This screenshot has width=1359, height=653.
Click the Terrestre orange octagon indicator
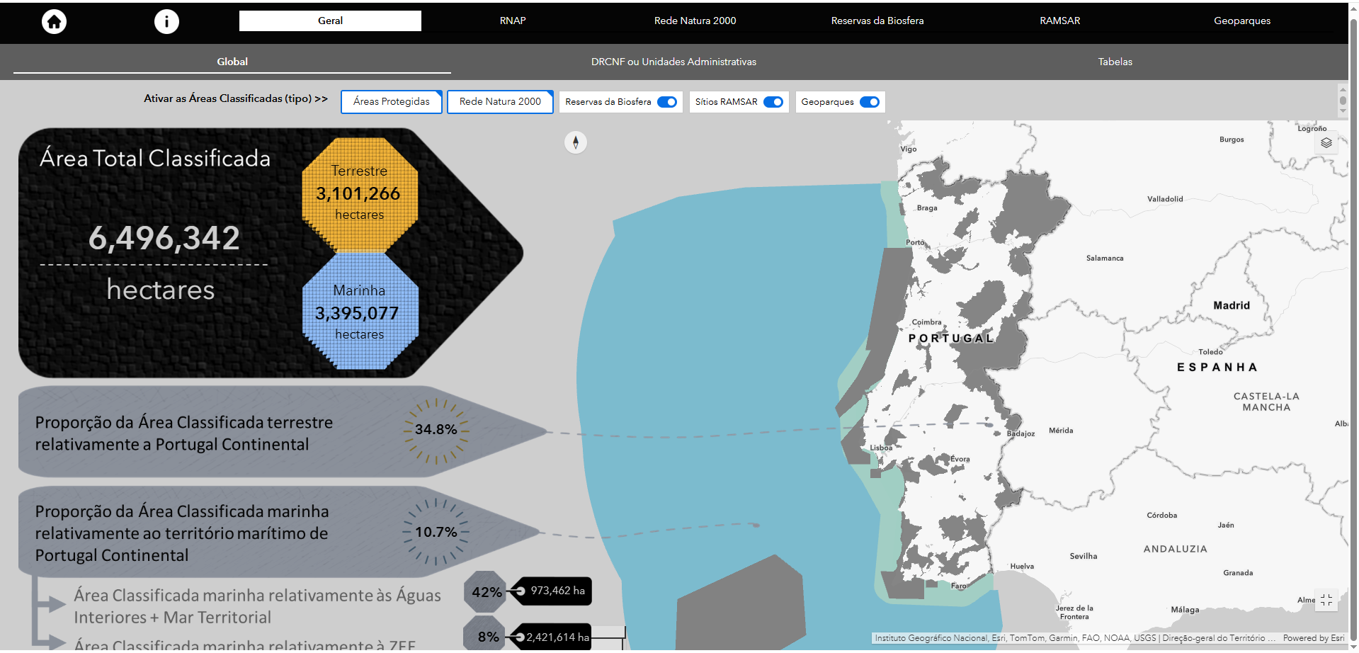[359, 193]
